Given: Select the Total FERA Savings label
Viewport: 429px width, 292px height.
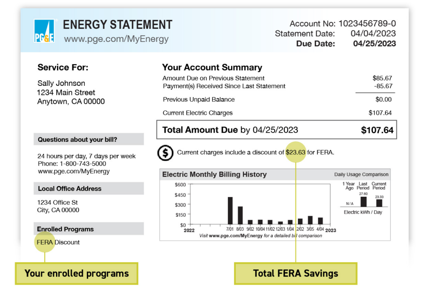Looking at the screenshot, I should [x=296, y=274].
